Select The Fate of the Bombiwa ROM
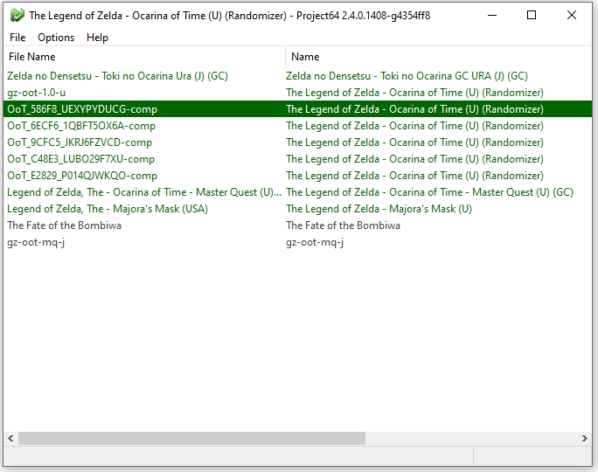 65,226
